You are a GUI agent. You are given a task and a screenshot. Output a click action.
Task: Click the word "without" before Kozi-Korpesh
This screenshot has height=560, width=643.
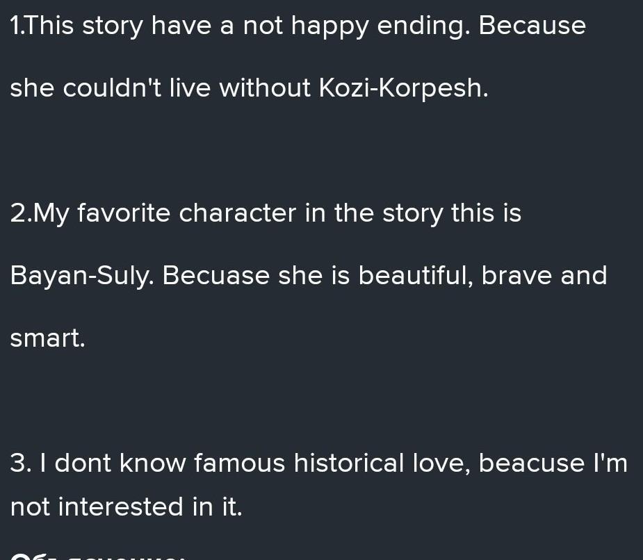(x=265, y=88)
